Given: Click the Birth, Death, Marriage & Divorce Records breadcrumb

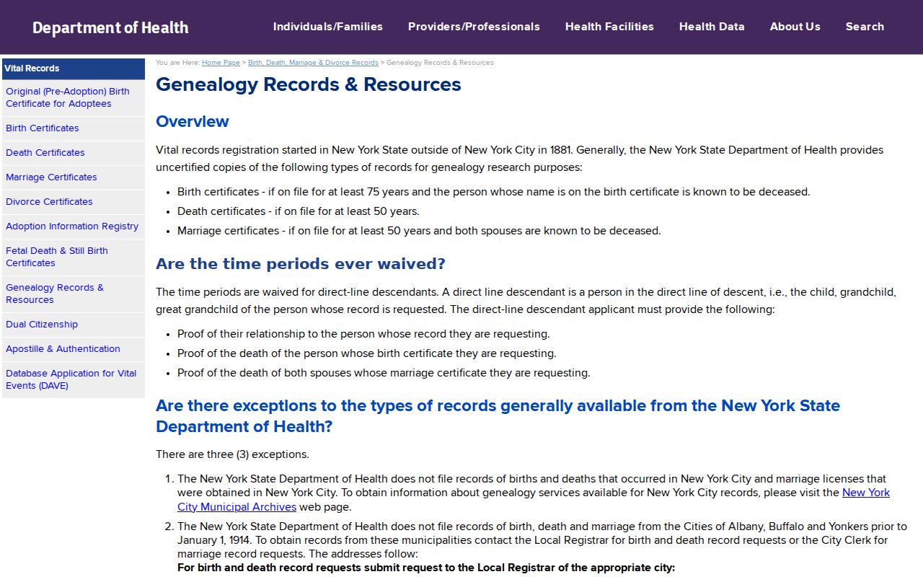Looking at the screenshot, I should pyautogui.click(x=313, y=63).
